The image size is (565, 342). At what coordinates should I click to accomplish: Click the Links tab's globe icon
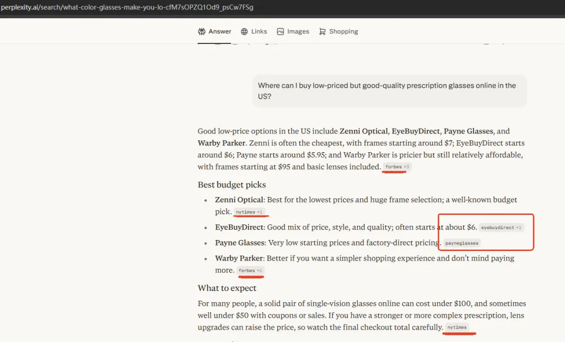pos(244,31)
